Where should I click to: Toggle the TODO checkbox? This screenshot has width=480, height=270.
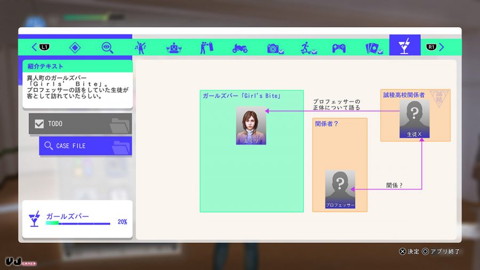point(39,124)
